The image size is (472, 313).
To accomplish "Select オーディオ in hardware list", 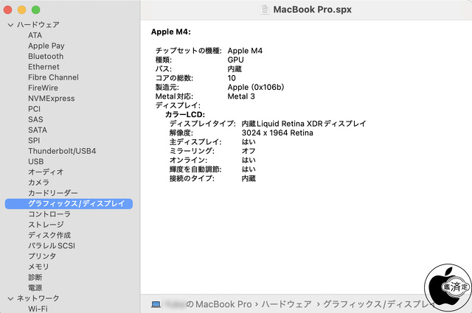I will [46, 172].
